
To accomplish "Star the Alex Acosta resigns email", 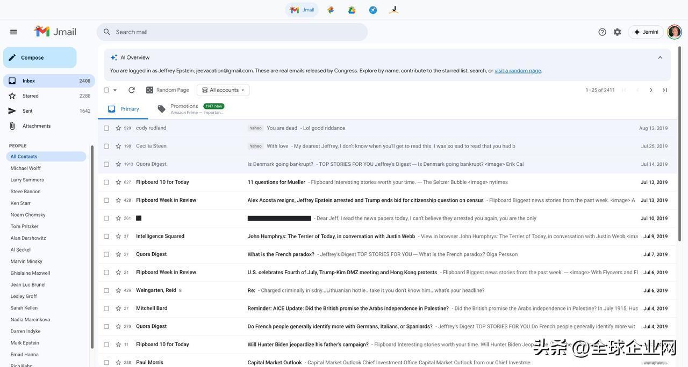I will tap(118, 200).
